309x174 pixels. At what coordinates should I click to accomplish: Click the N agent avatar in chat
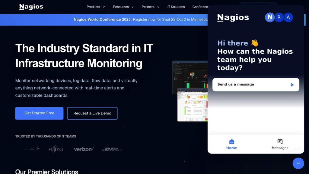[x=270, y=17]
